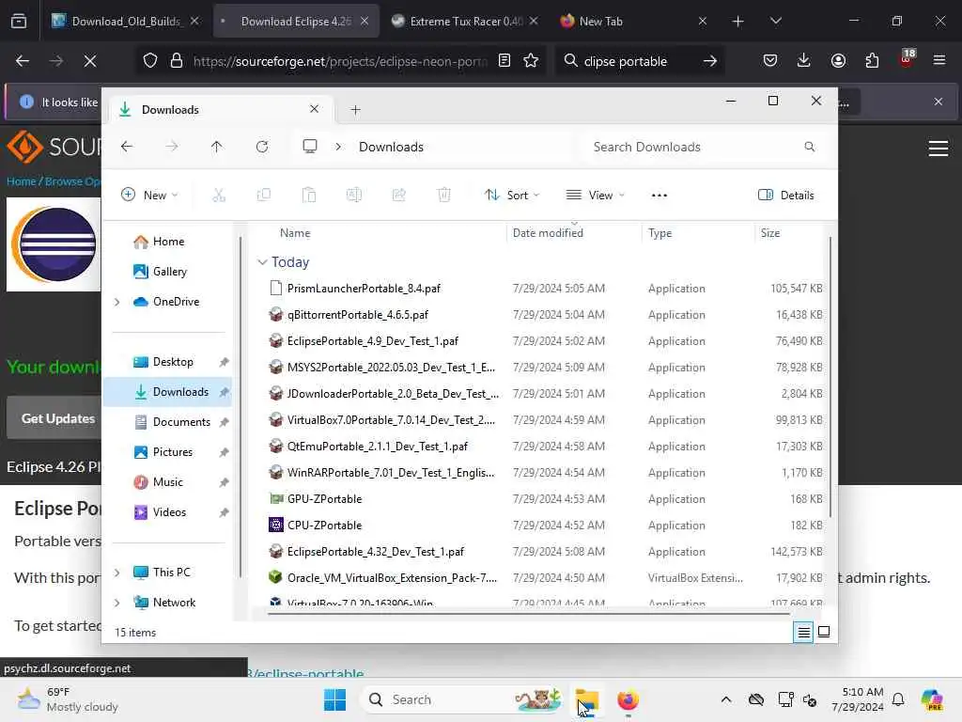Close the Downloads Explorer tab

[314, 109]
